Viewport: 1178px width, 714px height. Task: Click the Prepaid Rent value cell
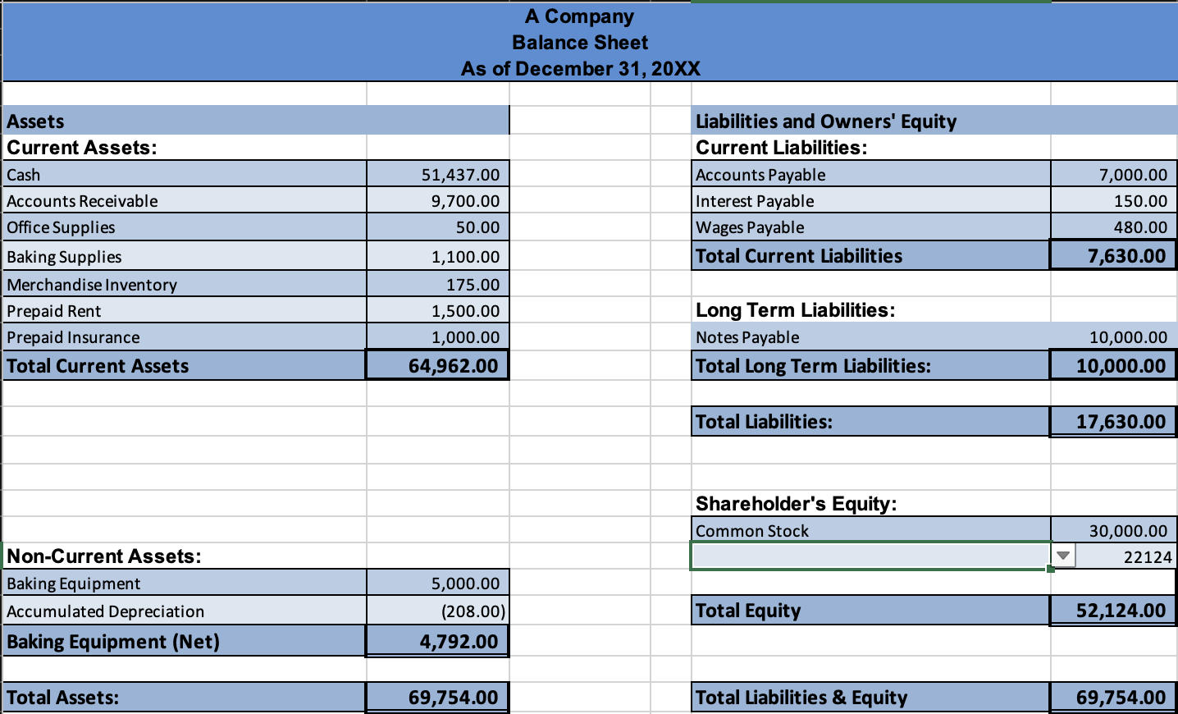point(437,310)
